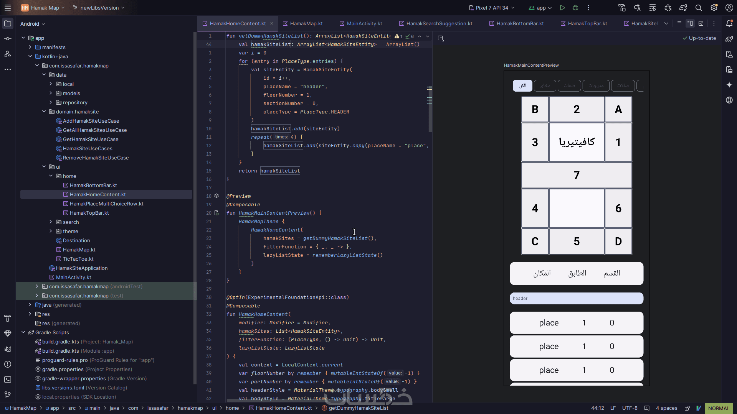Open the Search Everywhere magnifier
The height and width of the screenshot is (414, 737).
(x=699, y=8)
